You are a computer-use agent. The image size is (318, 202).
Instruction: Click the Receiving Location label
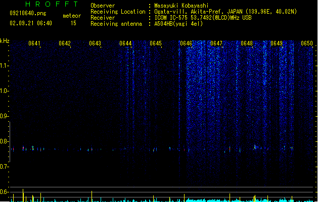118,12
